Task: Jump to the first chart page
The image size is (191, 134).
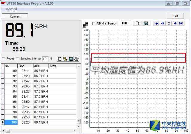Action: [x=156, y=24]
